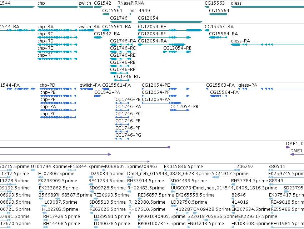304x229 pixels.
Task: Click the EK265558.5prime EST label
Action: [195, 195]
